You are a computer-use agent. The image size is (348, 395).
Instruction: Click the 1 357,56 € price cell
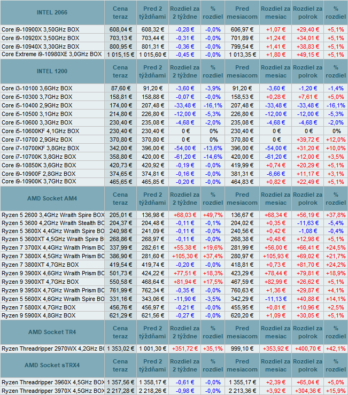tap(120, 383)
